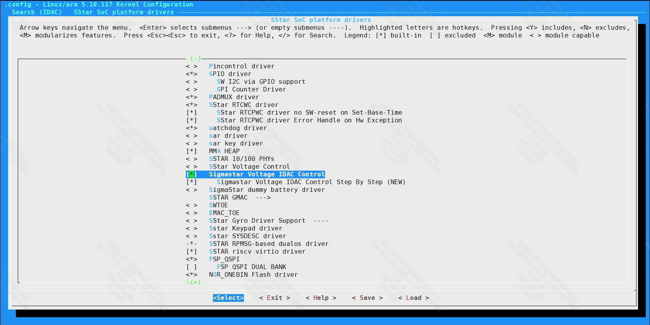Image resolution: width=650 pixels, height=325 pixels.
Task: Toggle the Pincontrol driver tristate box
Action: click(x=192, y=66)
